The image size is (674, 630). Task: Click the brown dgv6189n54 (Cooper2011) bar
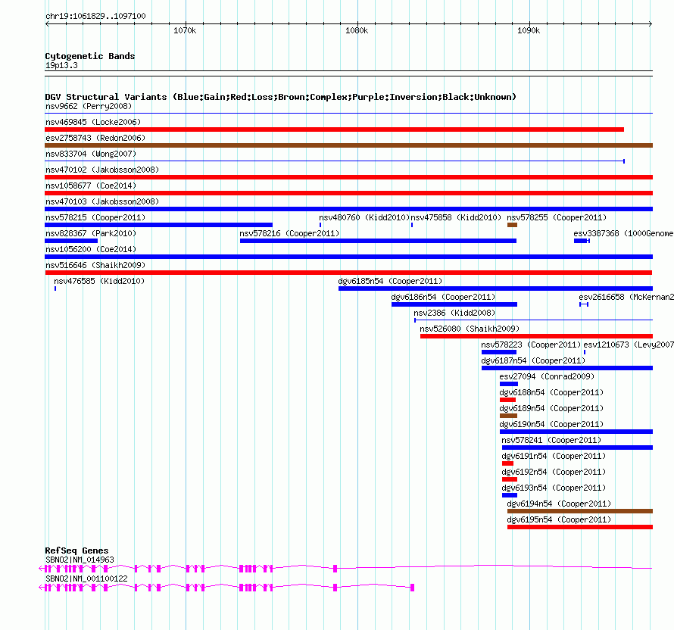tap(508, 416)
